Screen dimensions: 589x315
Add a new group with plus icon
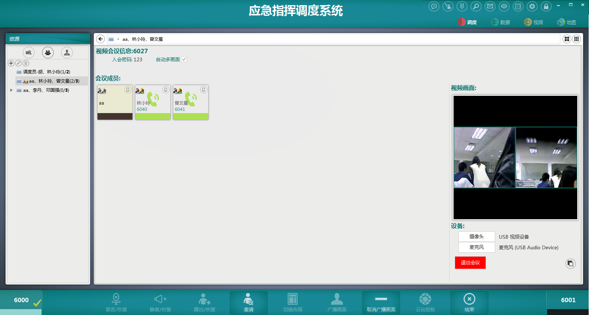(11, 63)
